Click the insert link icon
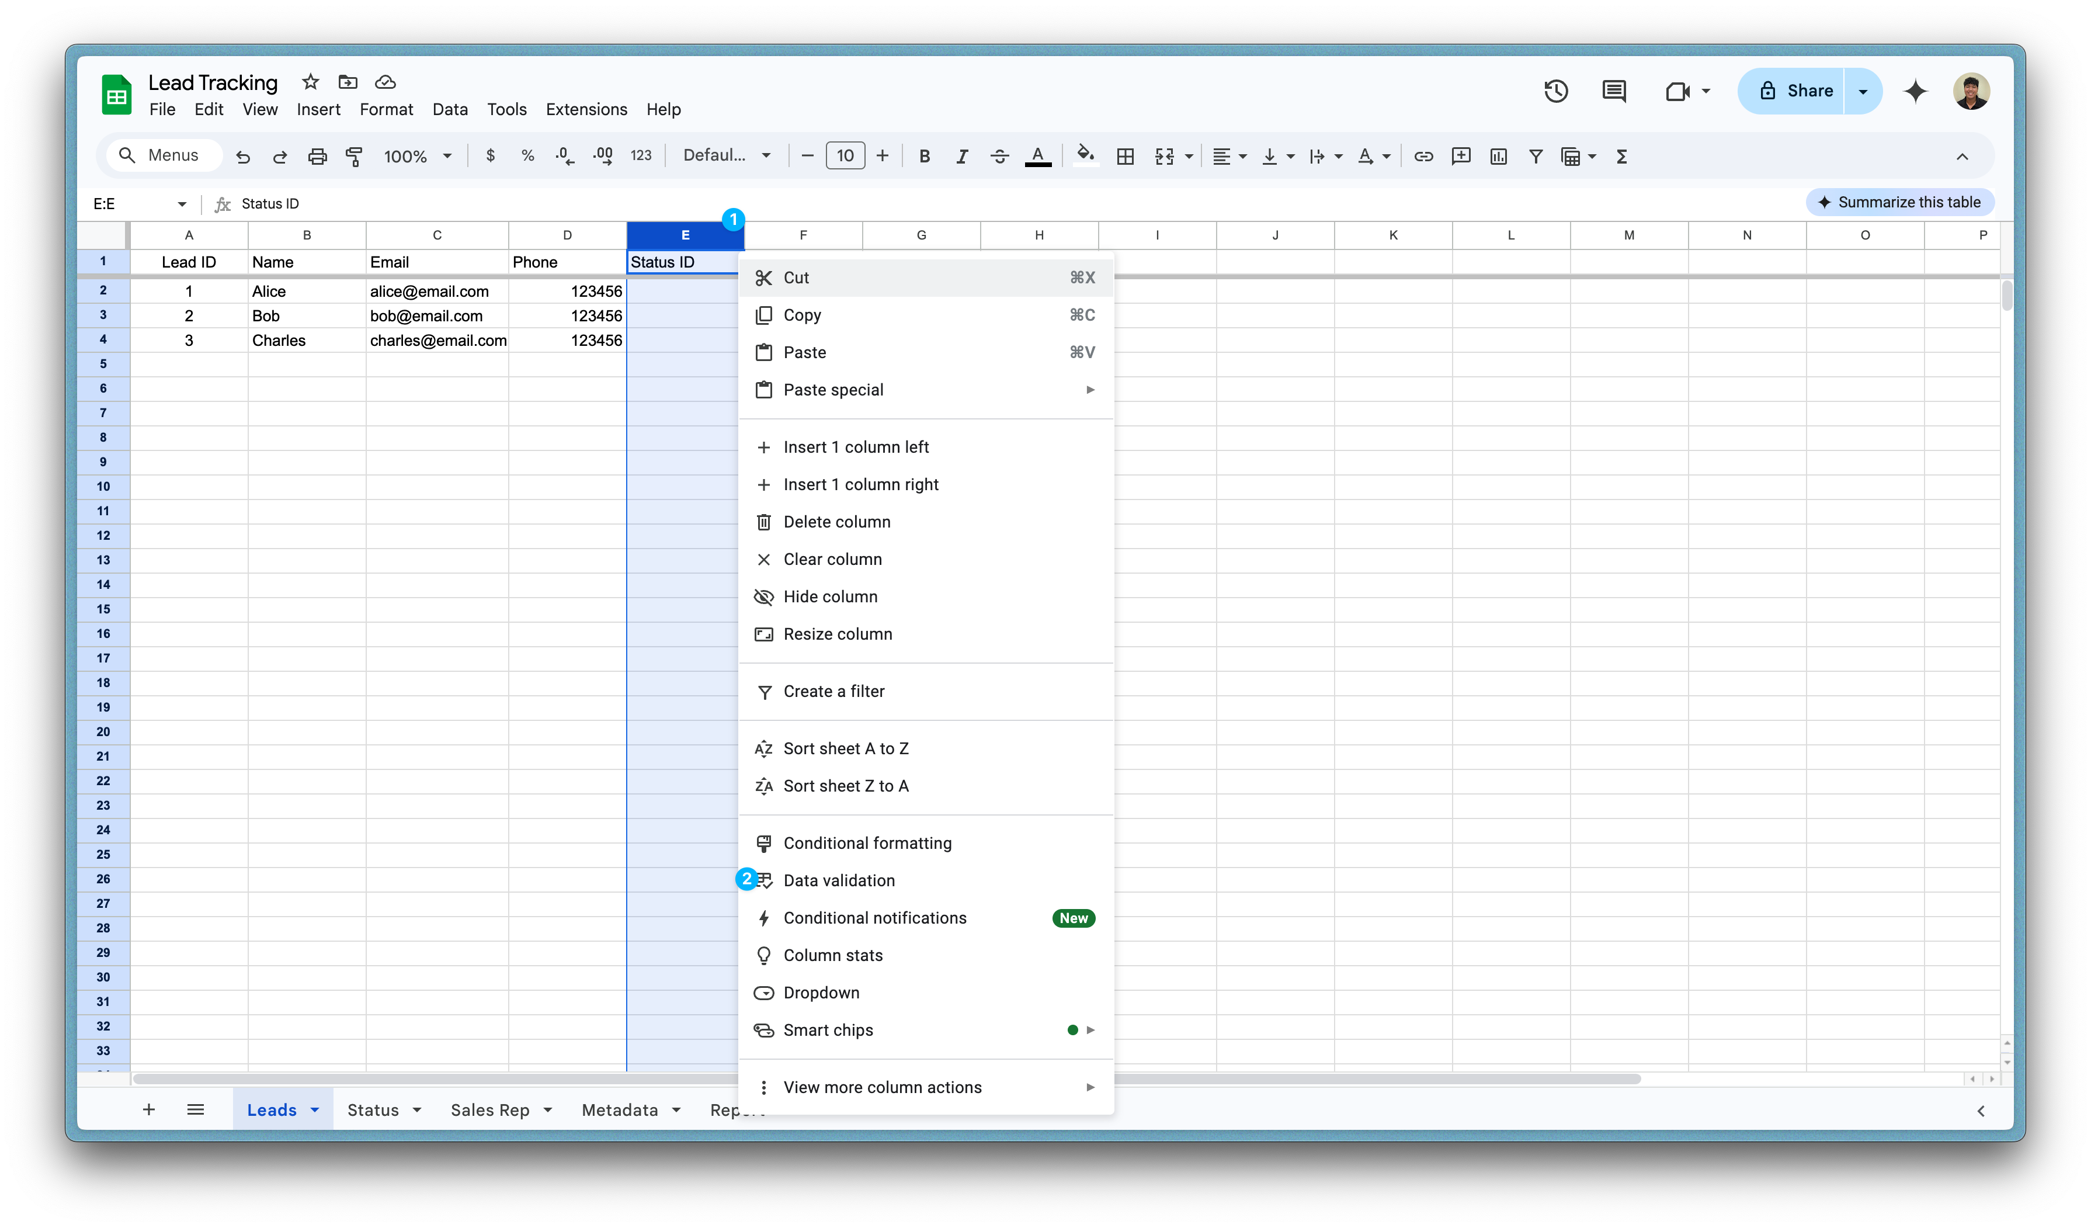The width and height of the screenshot is (2091, 1228). (1423, 156)
